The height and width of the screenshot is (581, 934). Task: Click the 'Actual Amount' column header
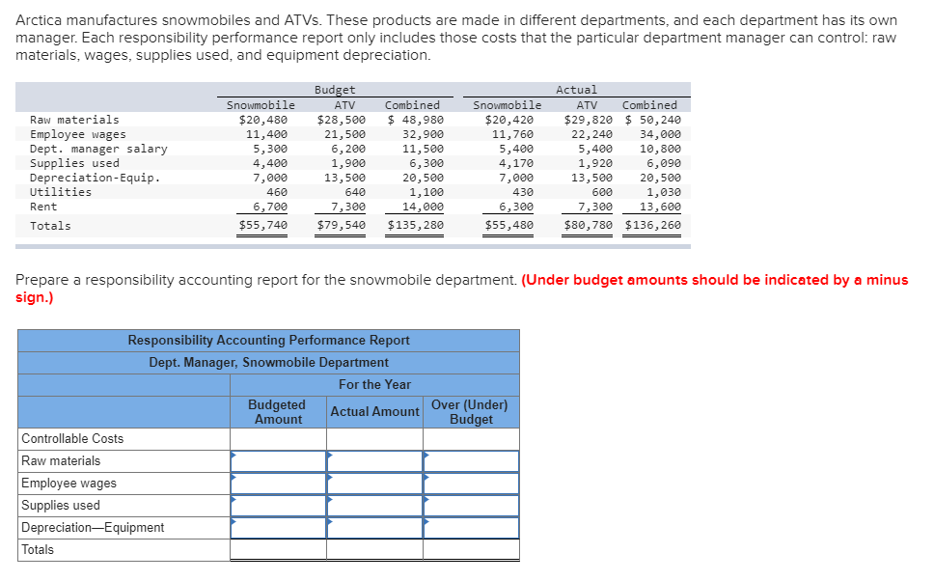pyautogui.click(x=374, y=412)
